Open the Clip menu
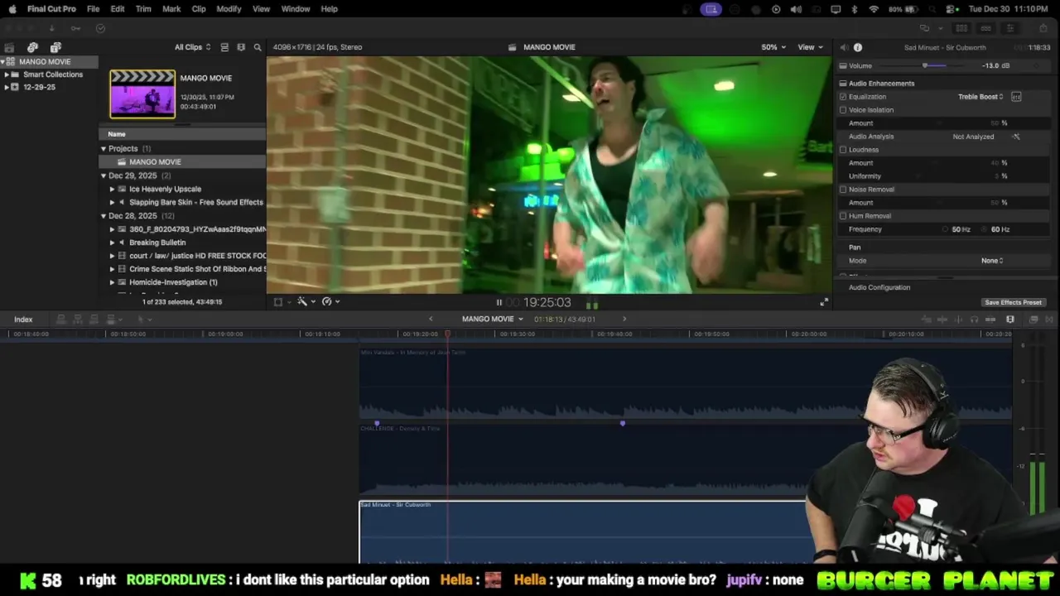The image size is (1060, 596). tap(199, 9)
